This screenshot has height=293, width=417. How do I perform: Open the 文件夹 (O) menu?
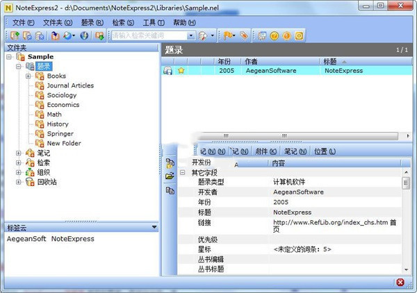pos(58,23)
